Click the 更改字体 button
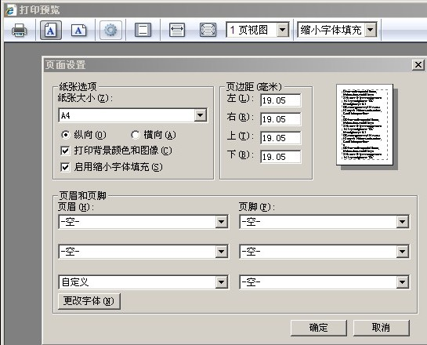The height and width of the screenshot is (345, 427). (89, 301)
